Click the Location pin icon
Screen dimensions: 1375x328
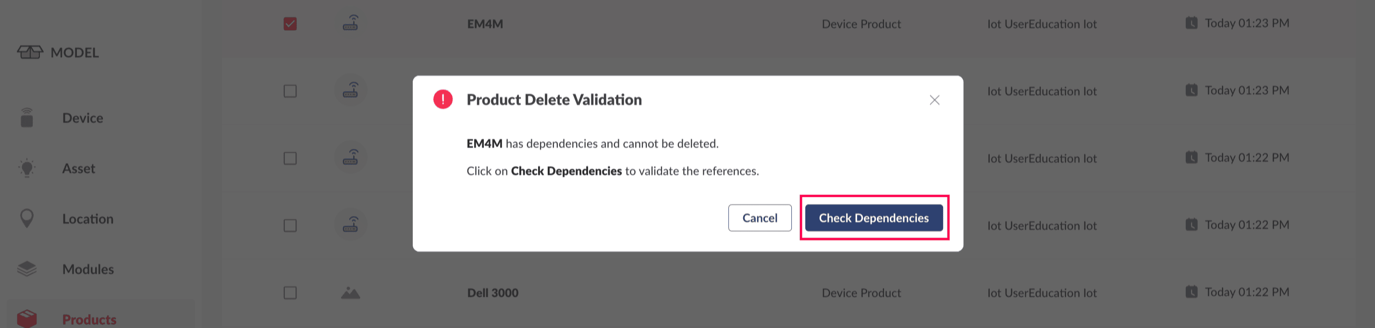27,219
